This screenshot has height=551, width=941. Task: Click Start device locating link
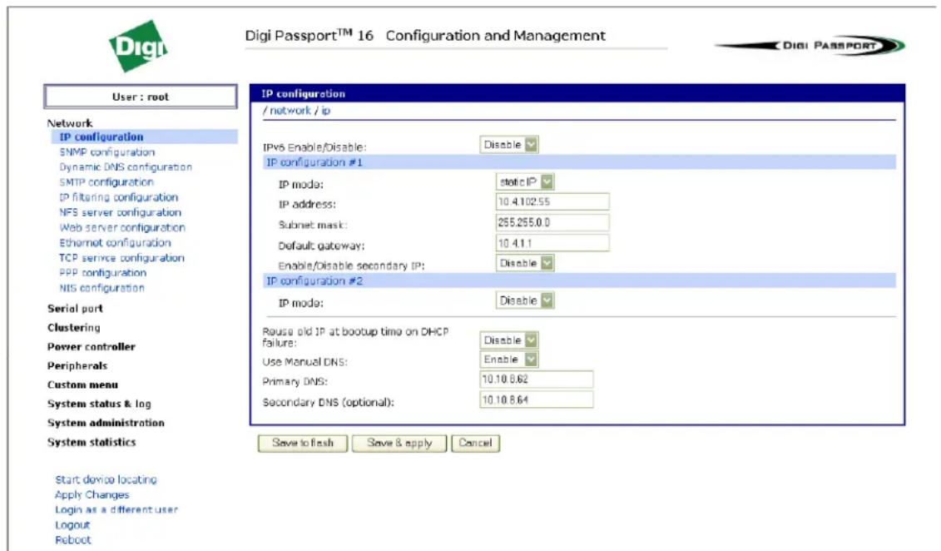[106, 479]
